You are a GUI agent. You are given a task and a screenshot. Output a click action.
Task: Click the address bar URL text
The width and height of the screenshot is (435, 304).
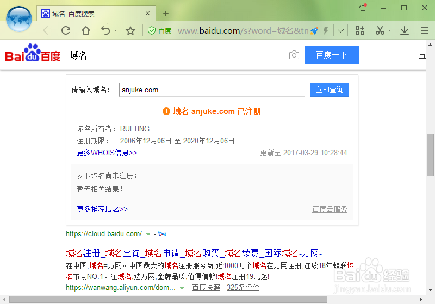[243, 31]
